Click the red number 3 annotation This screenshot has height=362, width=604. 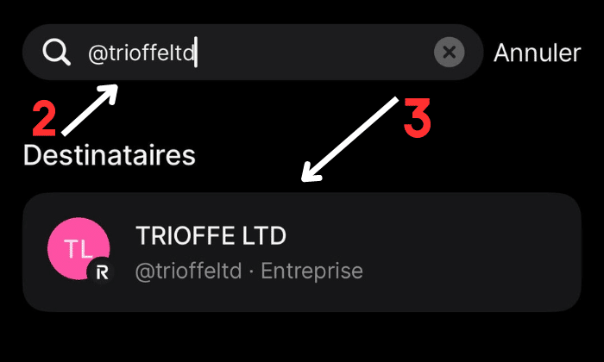point(417,121)
